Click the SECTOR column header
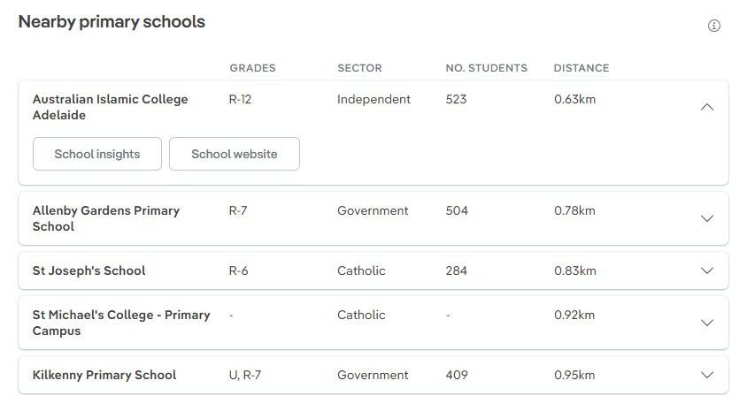The image size is (747, 411). (359, 68)
